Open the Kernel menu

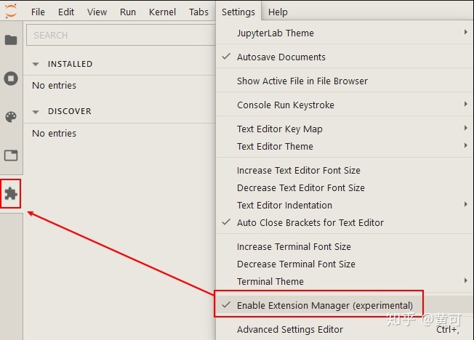[x=162, y=12]
